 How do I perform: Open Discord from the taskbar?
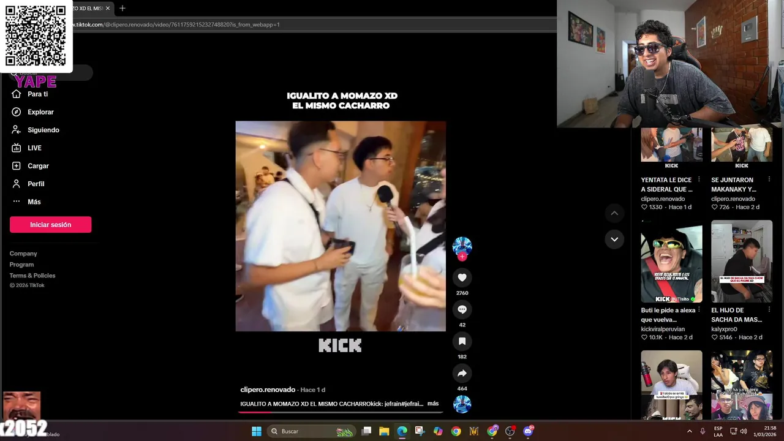click(528, 431)
